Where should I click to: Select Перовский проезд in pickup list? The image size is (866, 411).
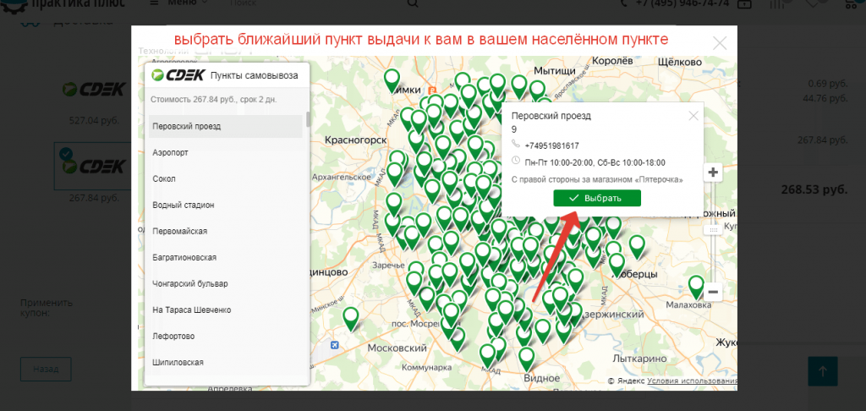[x=225, y=127]
